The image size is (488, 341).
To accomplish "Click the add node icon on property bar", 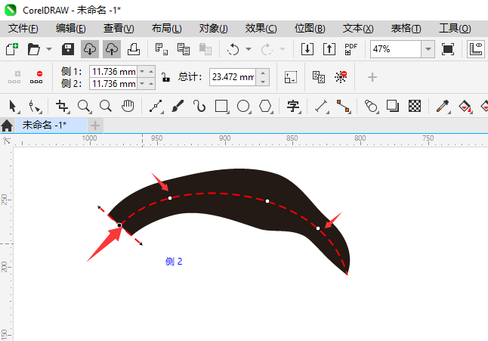I will (14, 77).
